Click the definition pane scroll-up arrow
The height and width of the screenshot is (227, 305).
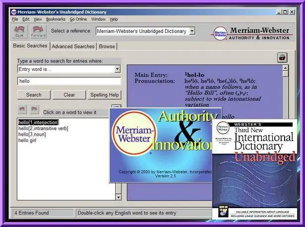coord(285,68)
